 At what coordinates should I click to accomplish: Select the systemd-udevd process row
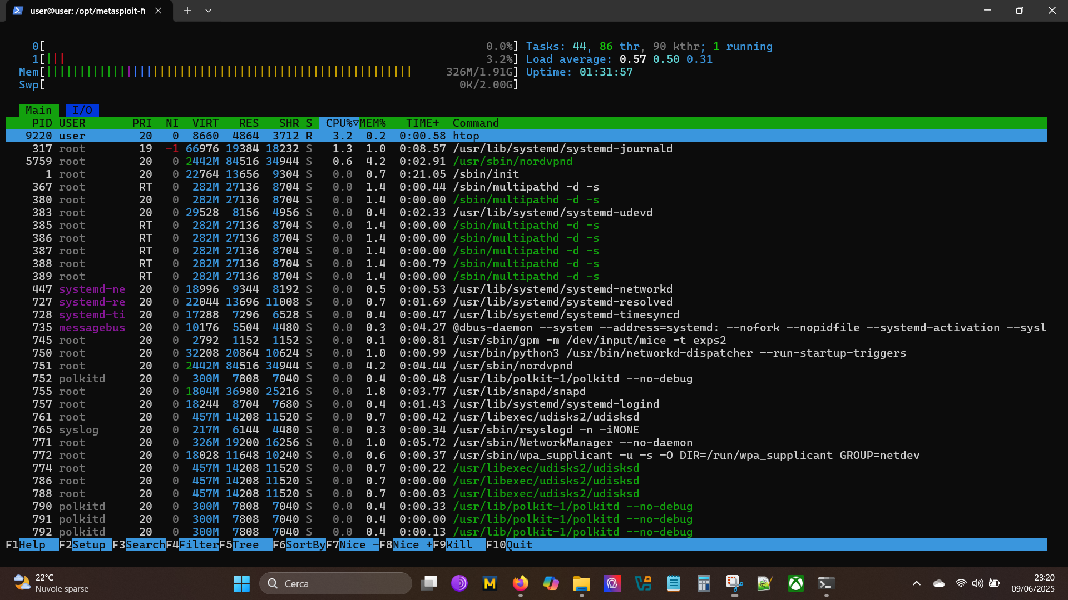526,212
